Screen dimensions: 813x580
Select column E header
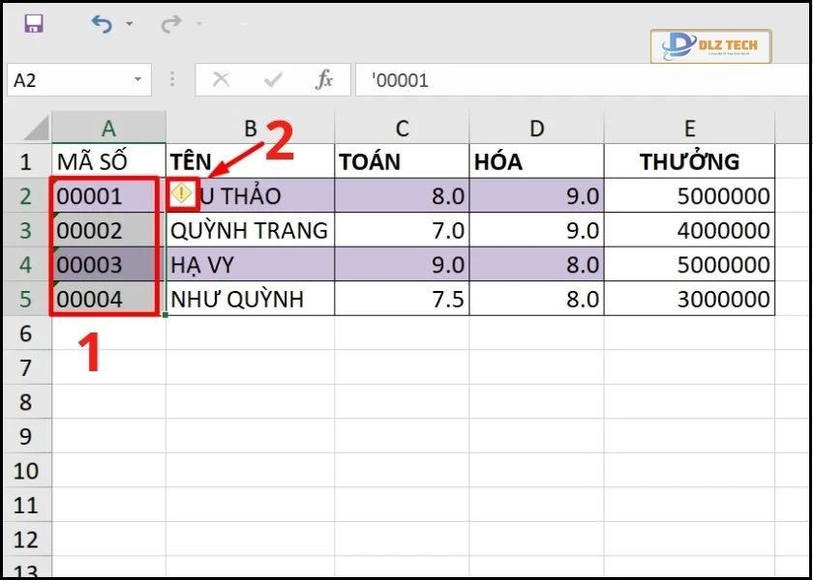[689, 129]
